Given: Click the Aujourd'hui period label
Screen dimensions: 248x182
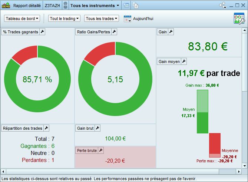Looking at the screenshot, I should point(143,19).
